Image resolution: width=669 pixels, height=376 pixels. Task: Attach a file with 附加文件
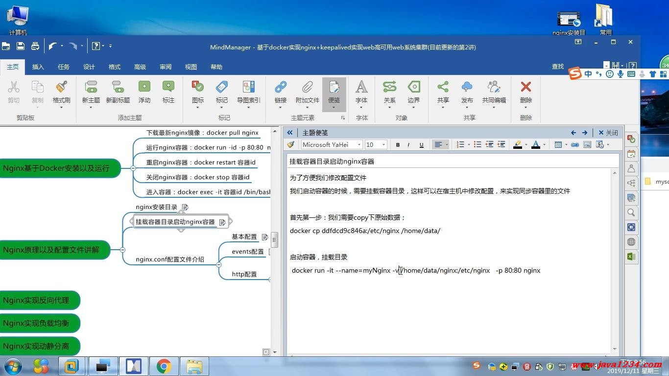click(x=308, y=92)
